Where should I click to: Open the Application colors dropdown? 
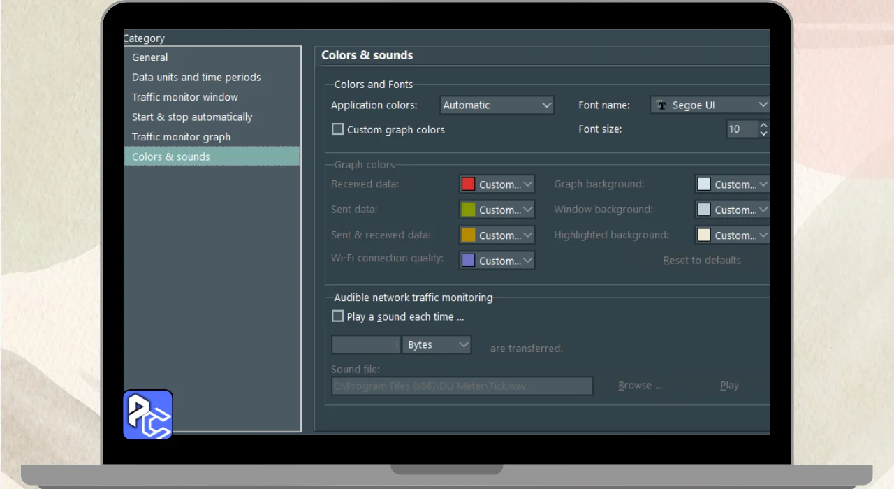click(x=497, y=105)
